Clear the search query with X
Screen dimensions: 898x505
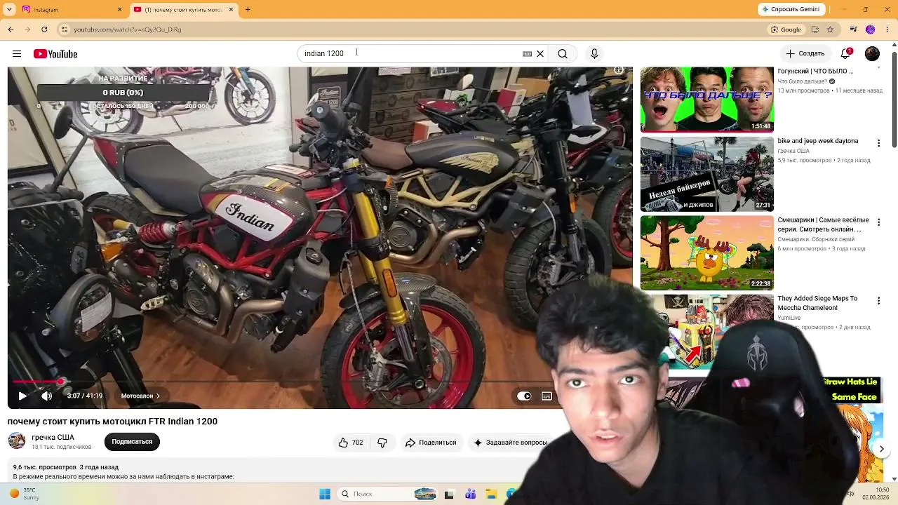click(540, 54)
